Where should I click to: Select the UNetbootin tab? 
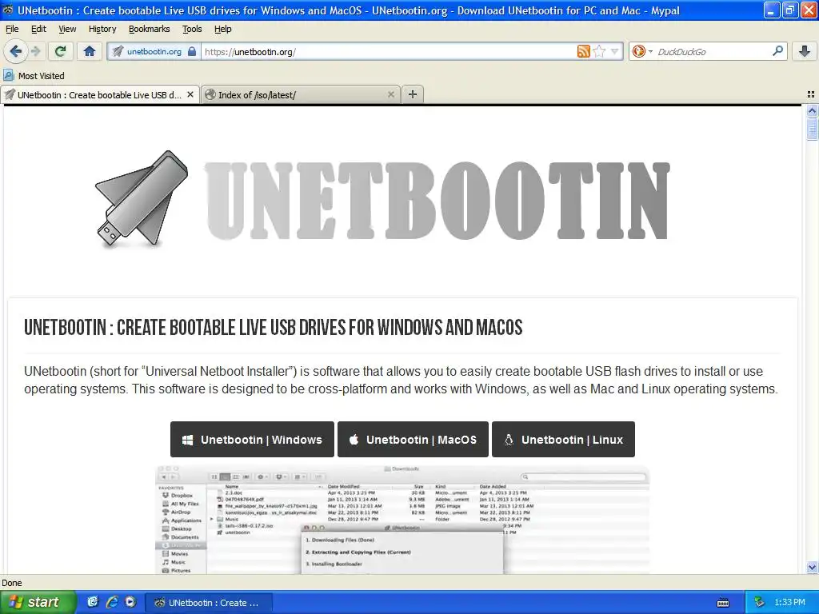point(100,94)
